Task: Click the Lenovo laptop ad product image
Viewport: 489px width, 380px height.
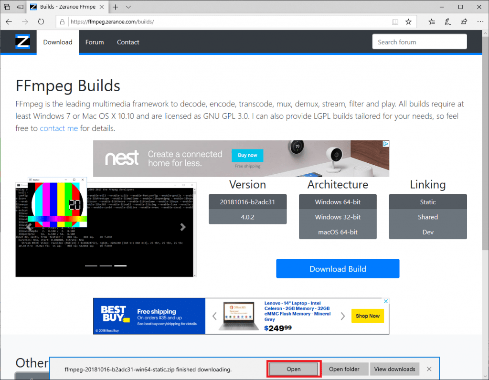Action: (x=239, y=316)
